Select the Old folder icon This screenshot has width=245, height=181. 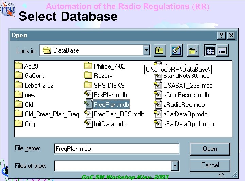click(x=19, y=104)
